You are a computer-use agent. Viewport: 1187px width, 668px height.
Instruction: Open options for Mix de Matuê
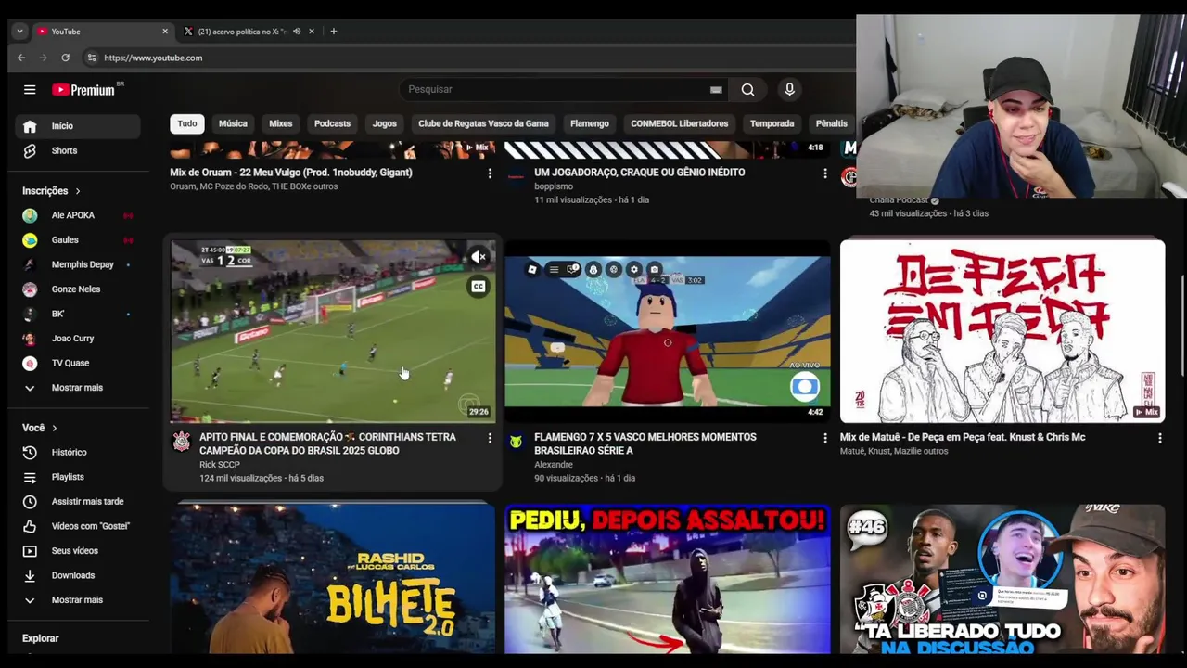click(1159, 438)
